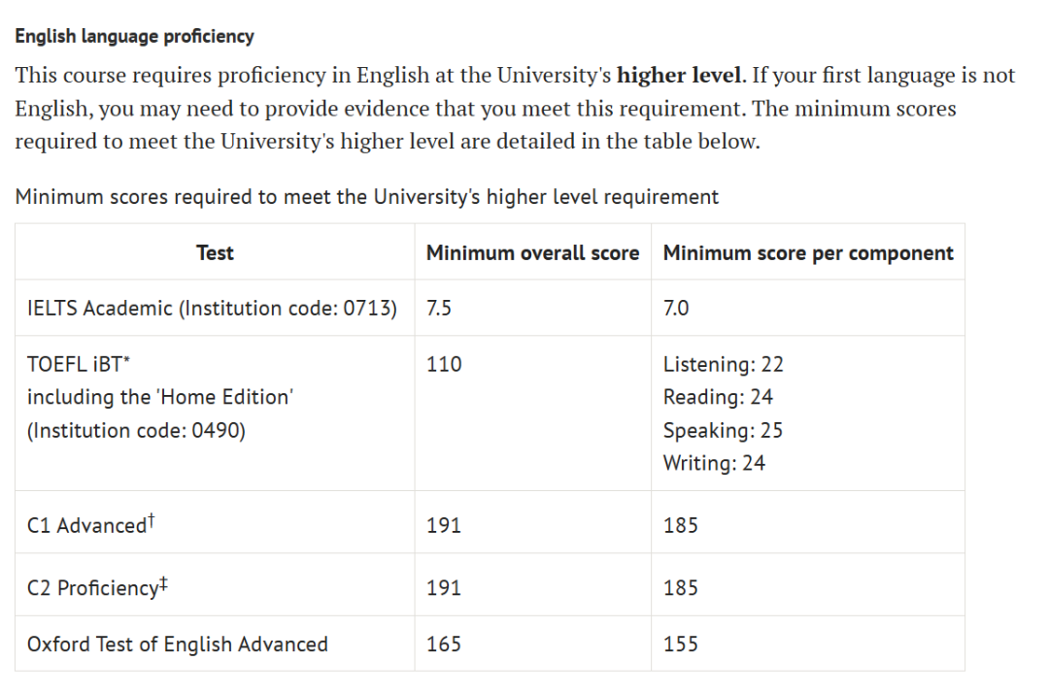1049x694 pixels.
Task: Open the dagger footnote beside C1 Advanced
Action: (x=152, y=521)
